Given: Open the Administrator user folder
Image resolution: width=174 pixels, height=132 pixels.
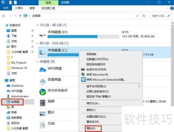Looking at the screenshot, I should [20, 96].
